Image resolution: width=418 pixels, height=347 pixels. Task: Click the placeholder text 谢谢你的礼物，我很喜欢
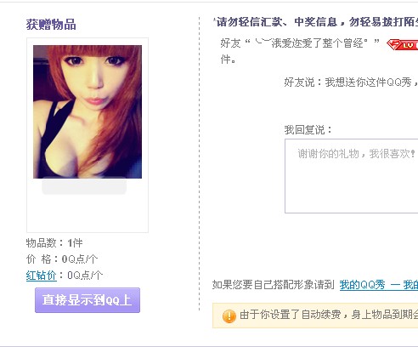[x=357, y=154]
